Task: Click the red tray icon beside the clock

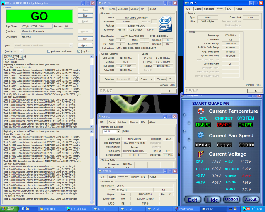Action: [x=248, y=209]
